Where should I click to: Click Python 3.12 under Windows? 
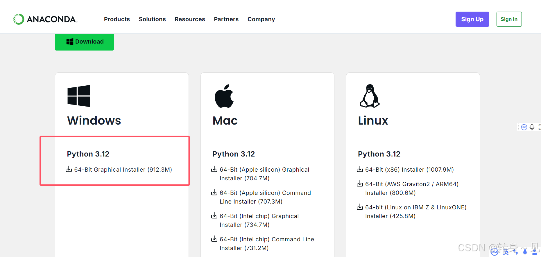(x=88, y=154)
